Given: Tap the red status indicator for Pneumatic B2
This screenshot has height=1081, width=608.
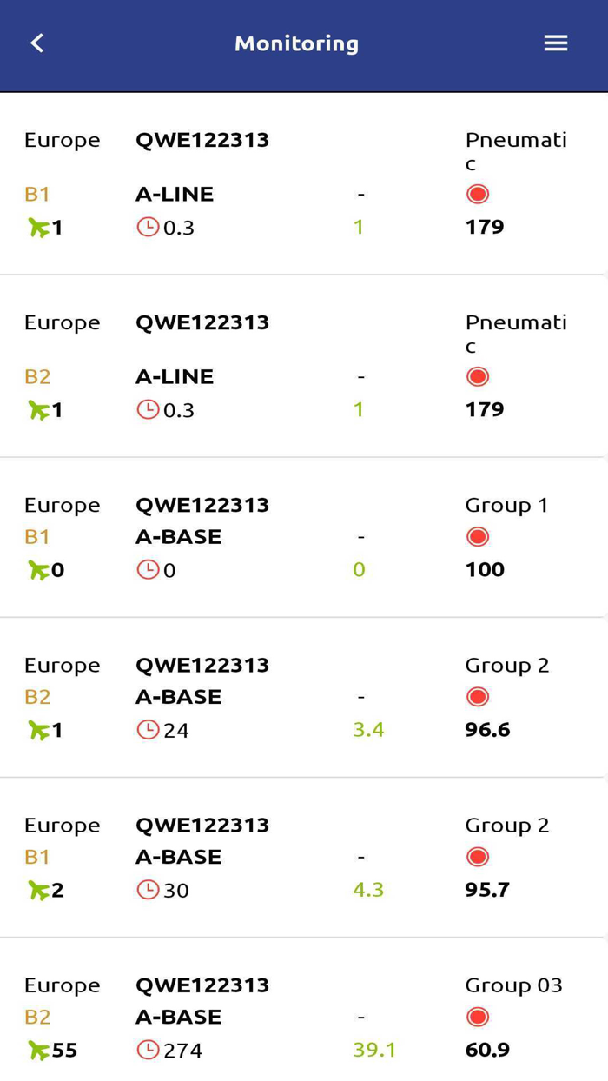Looking at the screenshot, I should (x=478, y=376).
